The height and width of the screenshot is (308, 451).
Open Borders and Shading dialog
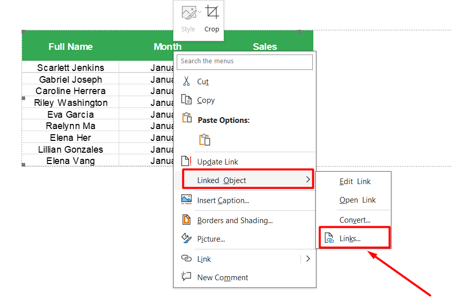pyautogui.click(x=245, y=221)
